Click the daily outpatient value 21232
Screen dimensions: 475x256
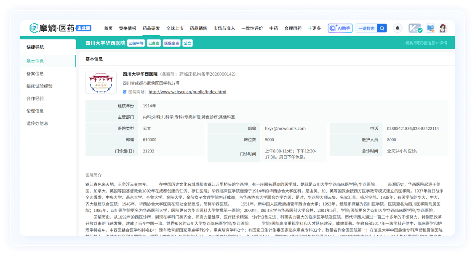point(148,151)
